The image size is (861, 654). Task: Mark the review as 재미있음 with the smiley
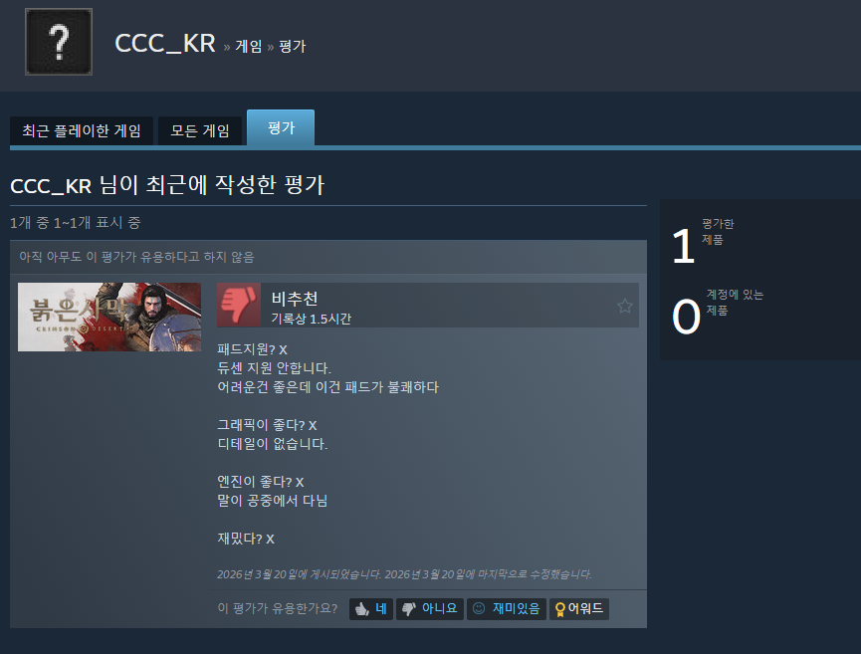(x=507, y=609)
